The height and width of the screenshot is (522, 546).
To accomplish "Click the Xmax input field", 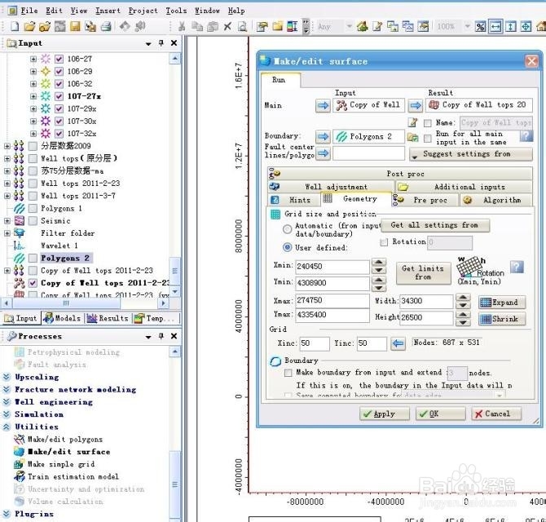I will click(332, 300).
